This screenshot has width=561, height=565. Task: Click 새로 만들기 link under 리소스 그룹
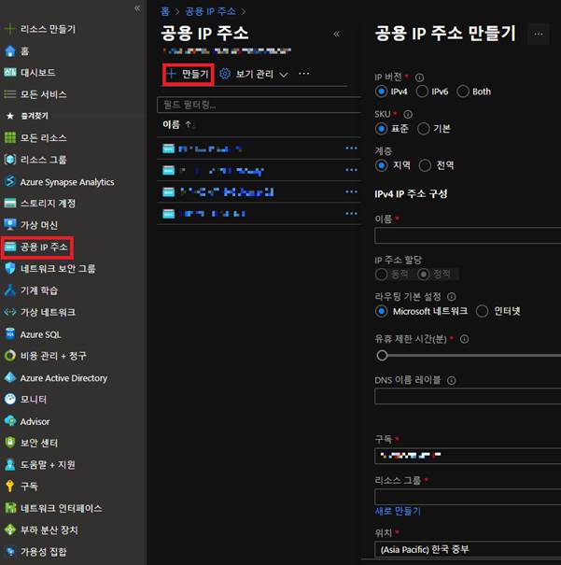click(x=398, y=511)
